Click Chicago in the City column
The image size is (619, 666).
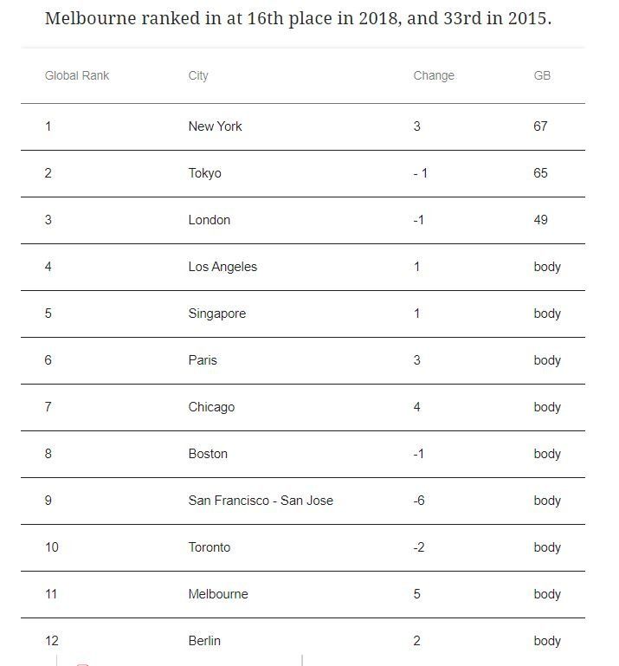[x=211, y=407]
